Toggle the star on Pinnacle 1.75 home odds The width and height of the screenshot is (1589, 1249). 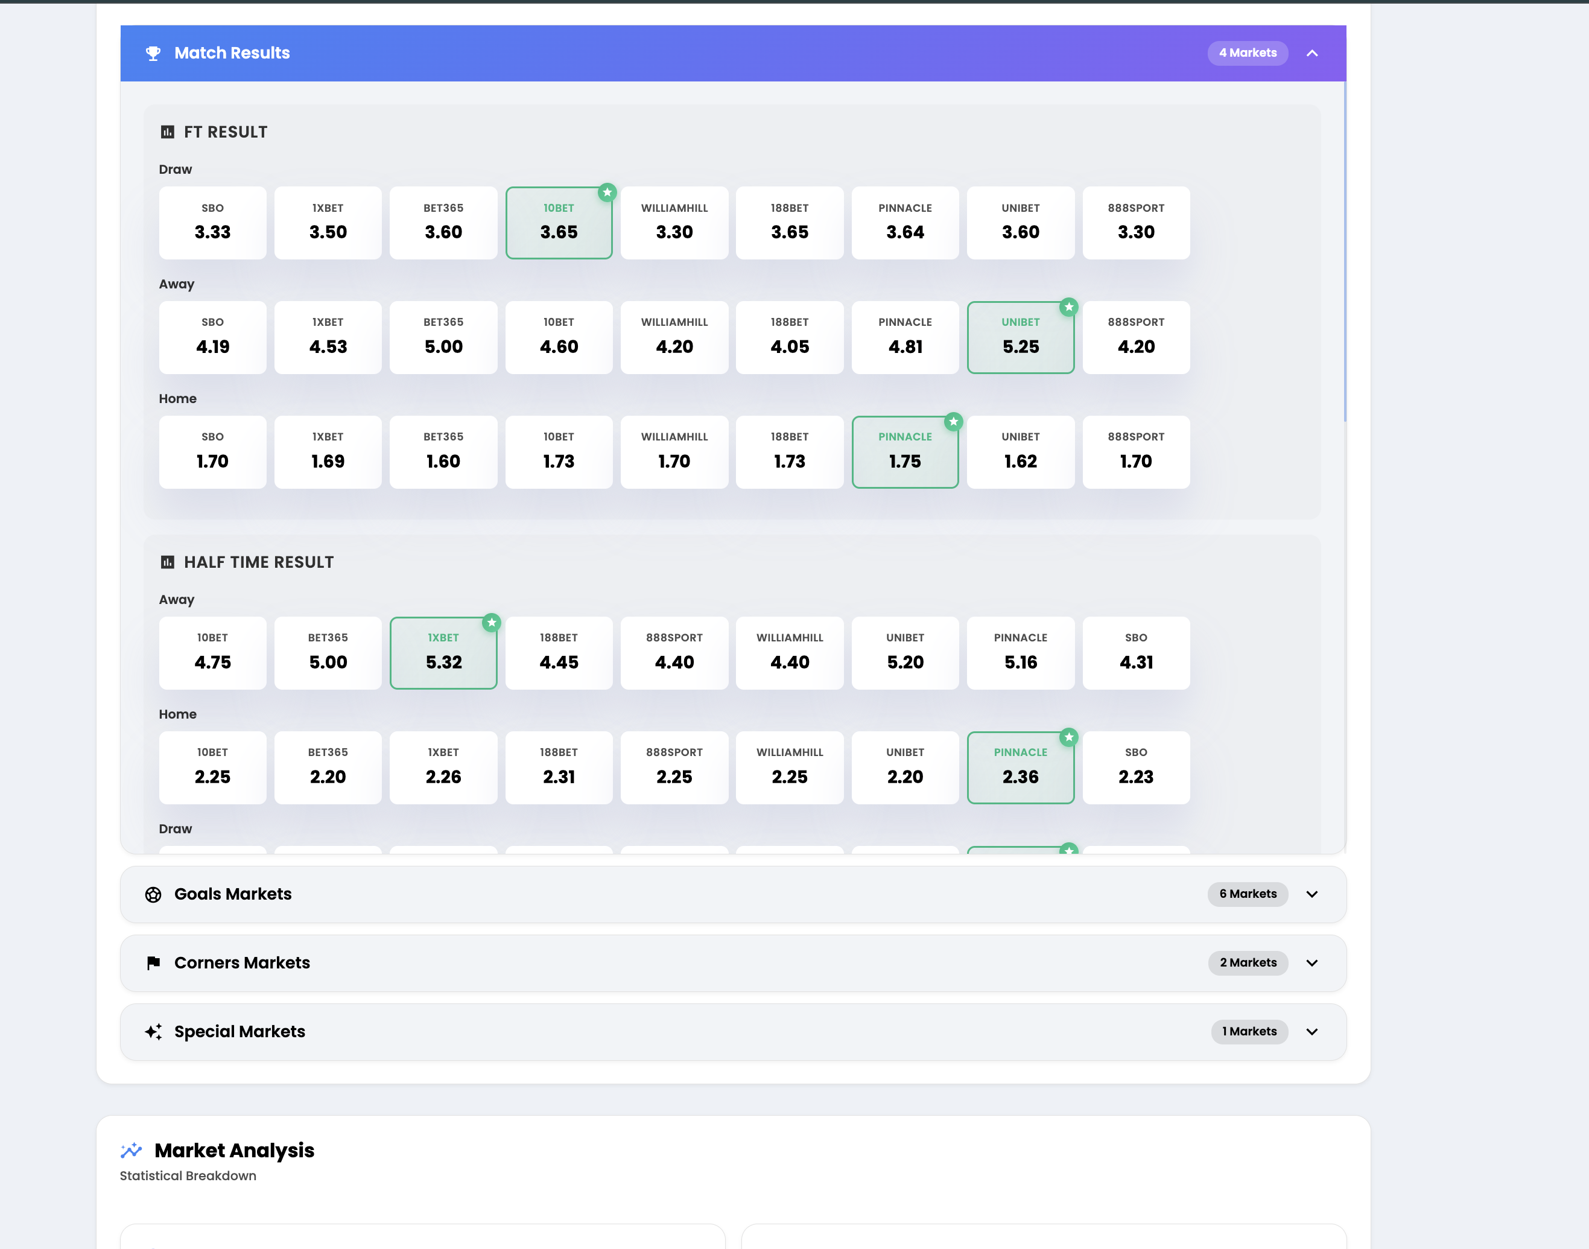pyautogui.click(x=953, y=422)
